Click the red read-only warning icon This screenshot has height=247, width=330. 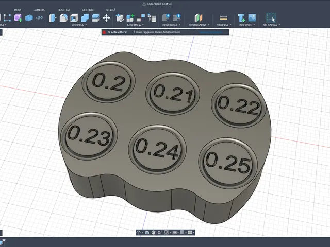click(104, 32)
